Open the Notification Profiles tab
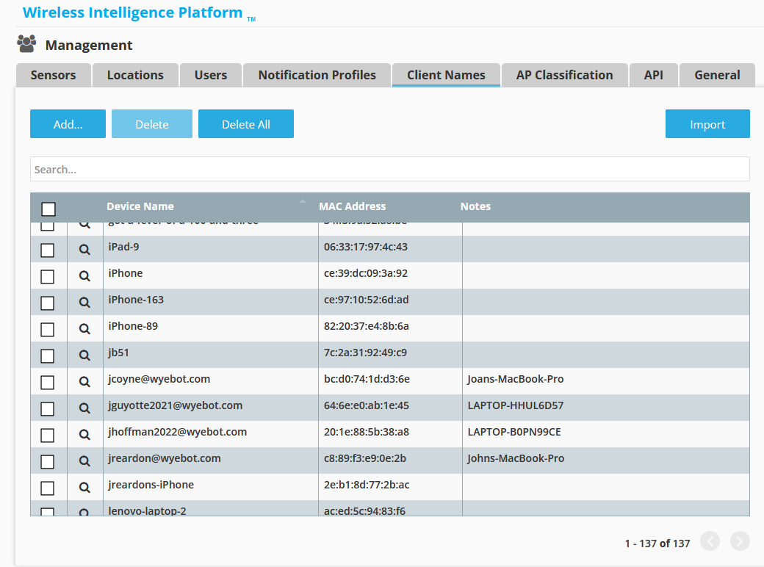 [317, 75]
